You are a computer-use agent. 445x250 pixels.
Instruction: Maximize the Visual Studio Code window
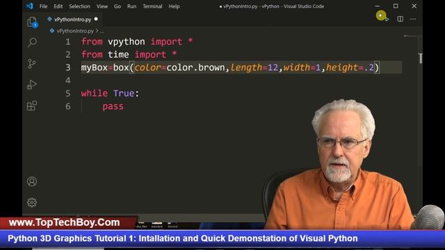(x=396, y=6)
